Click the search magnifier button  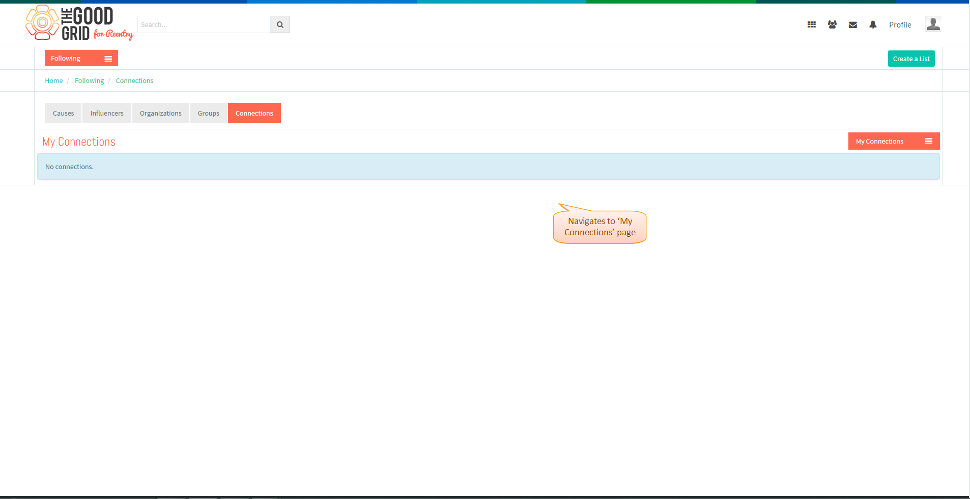click(280, 24)
